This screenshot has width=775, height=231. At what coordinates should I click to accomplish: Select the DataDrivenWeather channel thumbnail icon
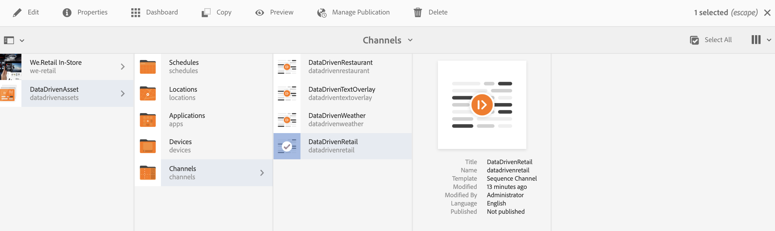click(287, 120)
